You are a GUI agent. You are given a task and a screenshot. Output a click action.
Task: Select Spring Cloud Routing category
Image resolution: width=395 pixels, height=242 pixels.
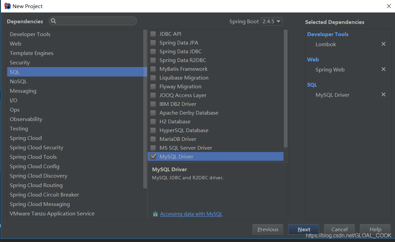[75, 185]
